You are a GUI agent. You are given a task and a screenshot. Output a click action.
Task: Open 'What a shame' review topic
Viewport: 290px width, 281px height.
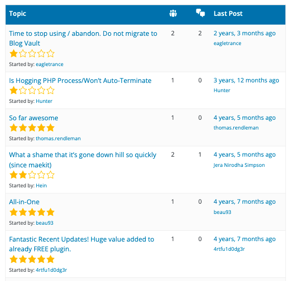82,160
